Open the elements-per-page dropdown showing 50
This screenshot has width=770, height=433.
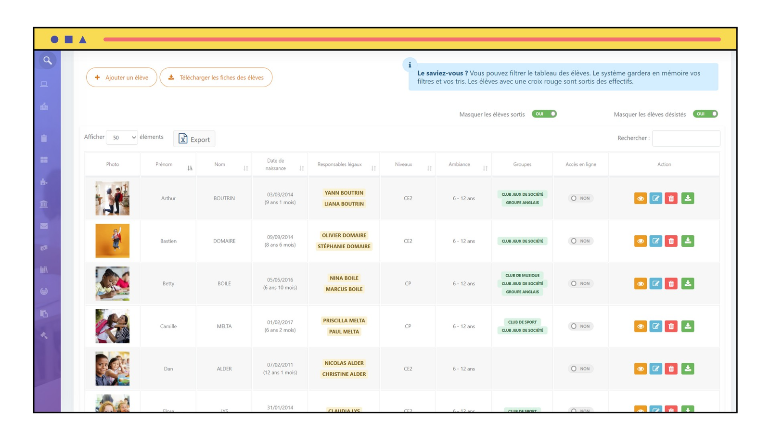click(x=122, y=137)
